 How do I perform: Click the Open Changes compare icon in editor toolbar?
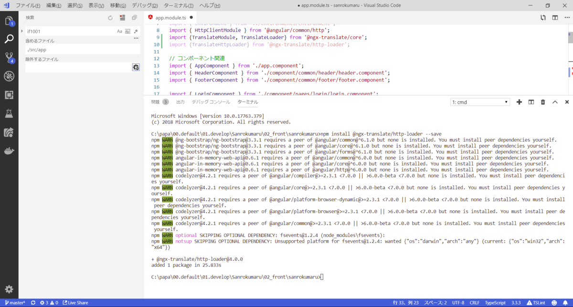[x=543, y=18]
